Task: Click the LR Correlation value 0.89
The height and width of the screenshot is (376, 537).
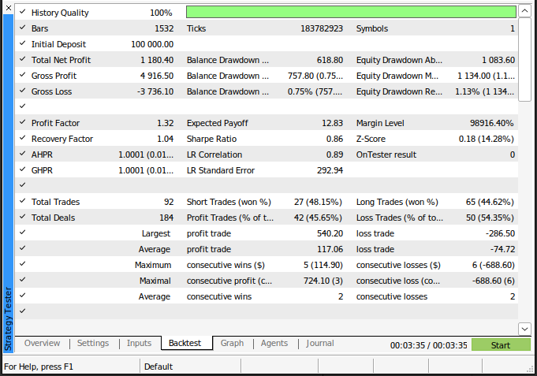Action: (334, 154)
